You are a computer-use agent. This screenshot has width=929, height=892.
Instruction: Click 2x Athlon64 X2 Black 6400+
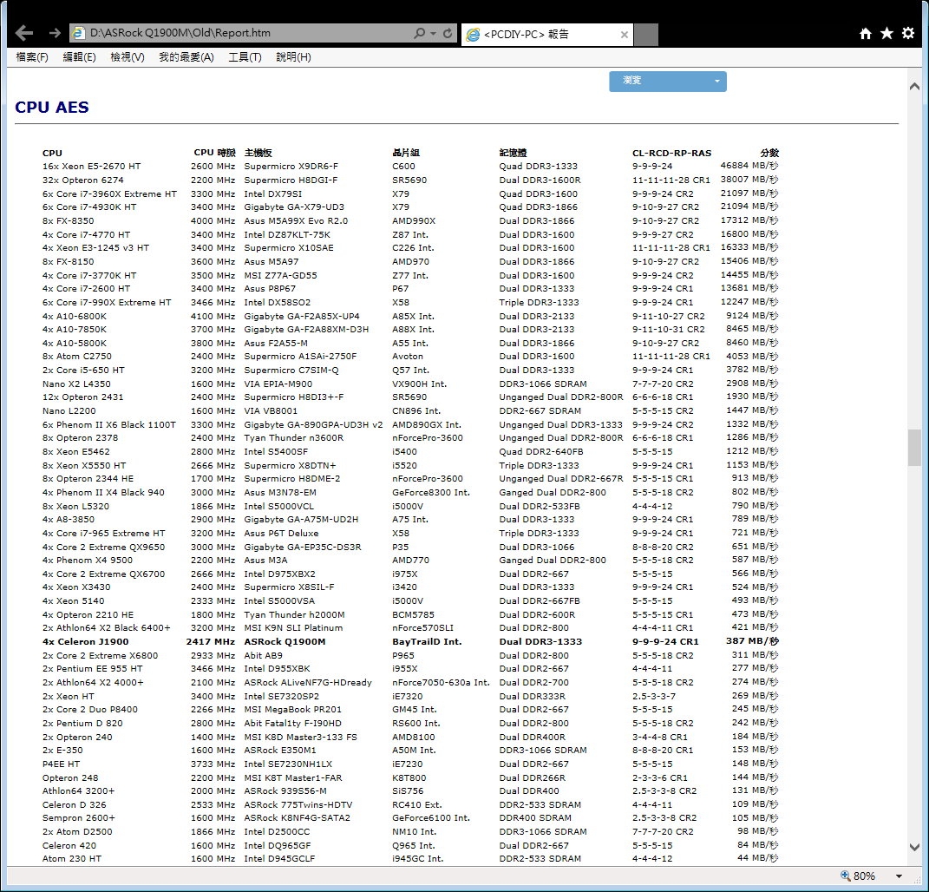[106, 628]
